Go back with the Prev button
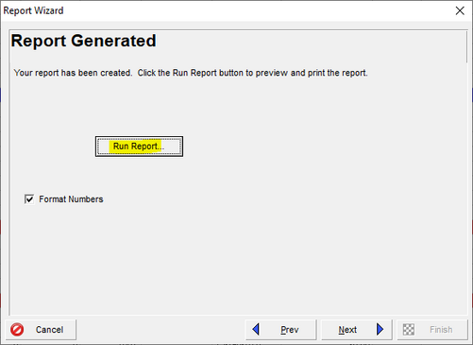The image size is (473, 345). pos(280,330)
